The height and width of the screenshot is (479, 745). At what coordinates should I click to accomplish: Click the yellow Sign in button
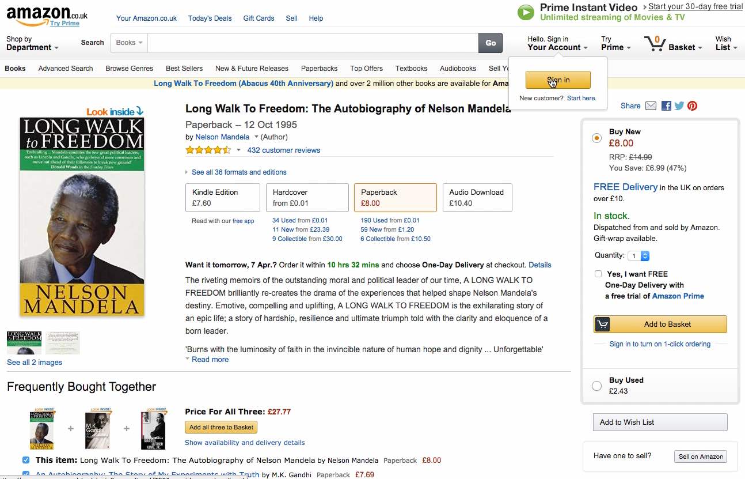tap(558, 80)
